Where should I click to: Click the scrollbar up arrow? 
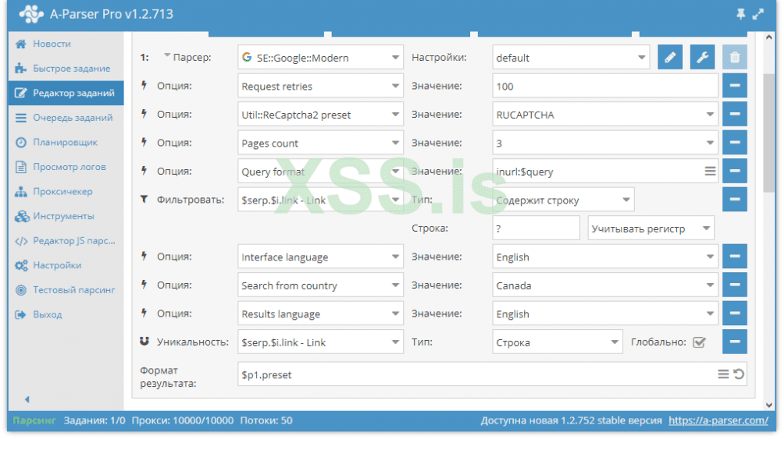pyautogui.click(x=769, y=37)
